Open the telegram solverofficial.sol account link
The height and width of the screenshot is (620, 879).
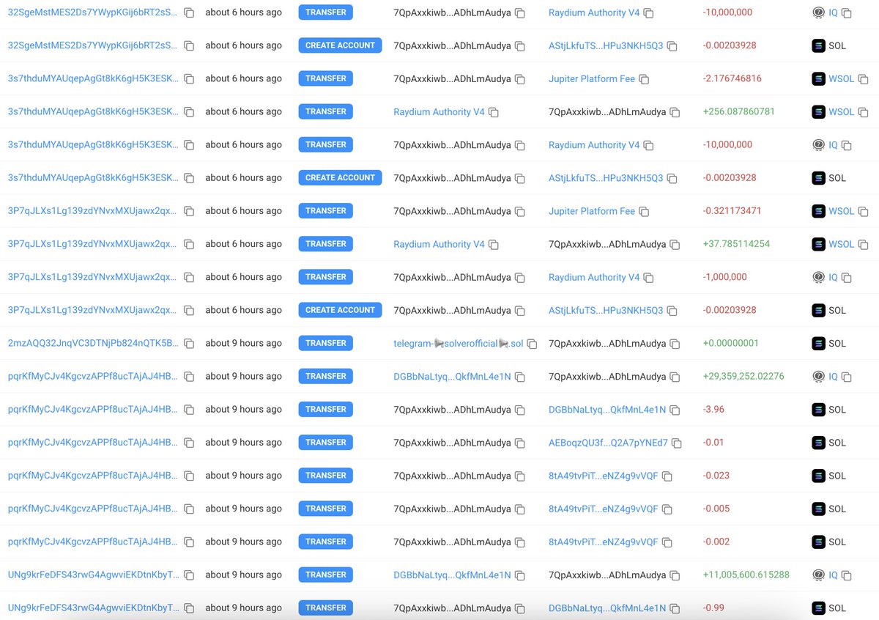coord(459,343)
